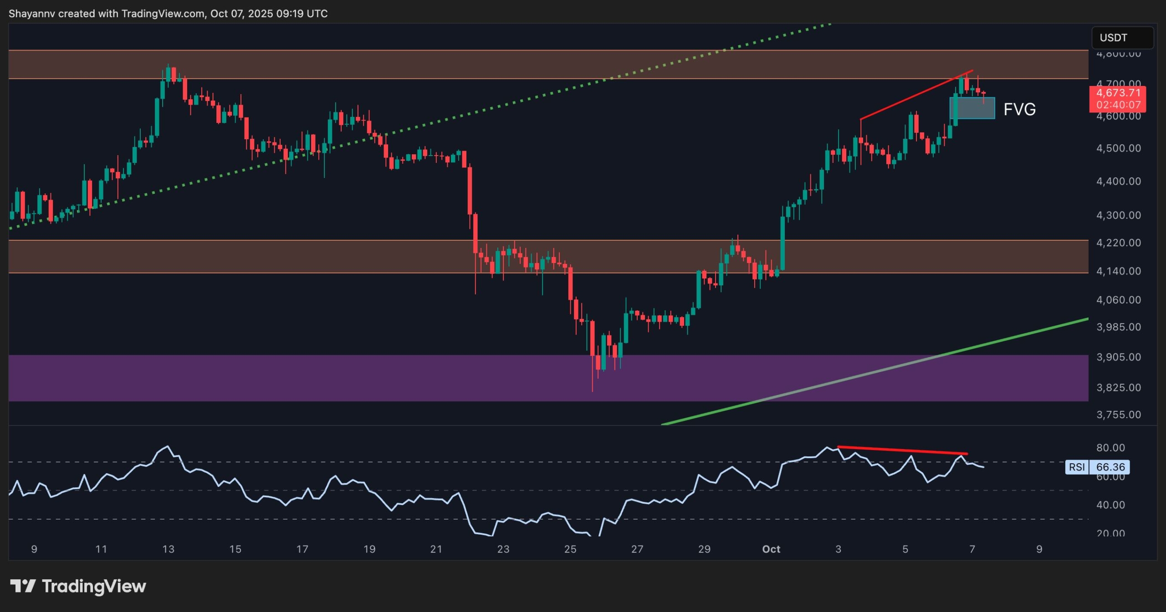Image resolution: width=1166 pixels, height=612 pixels.
Task: Click the 80.00 RSI axis label
Action: click(x=1110, y=448)
